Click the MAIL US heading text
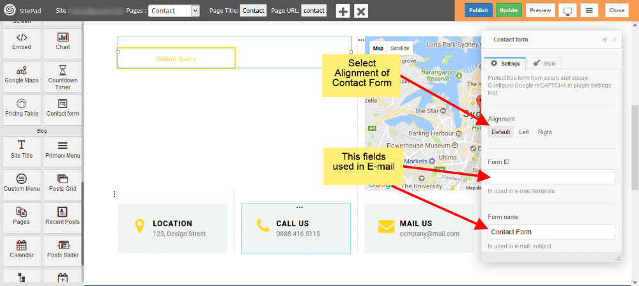Image resolution: width=639 pixels, height=286 pixels. 416,223
